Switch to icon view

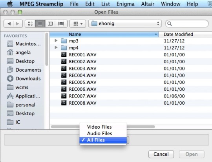(30, 24)
